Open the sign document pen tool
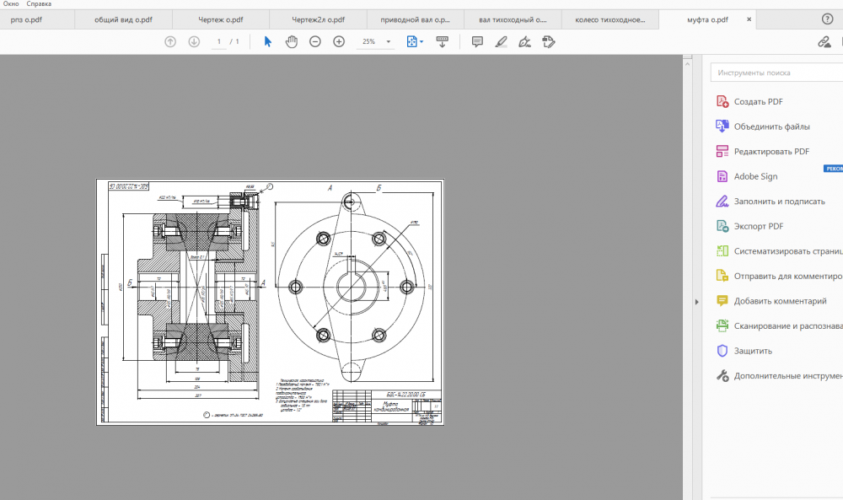 click(x=524, y=41)
